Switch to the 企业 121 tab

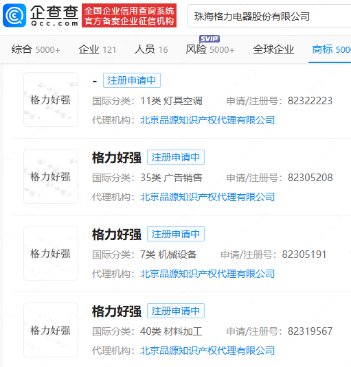(98, 49)
